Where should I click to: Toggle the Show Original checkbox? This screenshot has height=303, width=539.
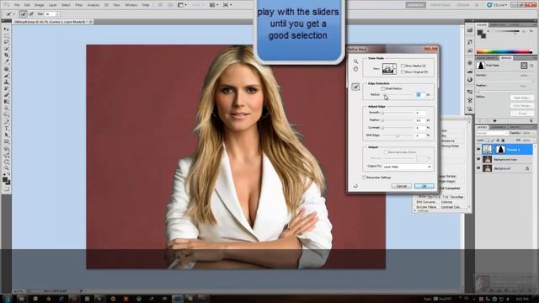(403, 72)
